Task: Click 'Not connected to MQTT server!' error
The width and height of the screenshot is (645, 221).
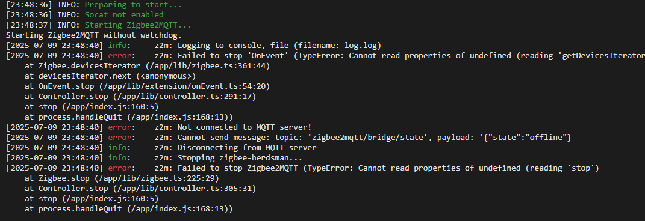Action: click(x=245, y=127)
